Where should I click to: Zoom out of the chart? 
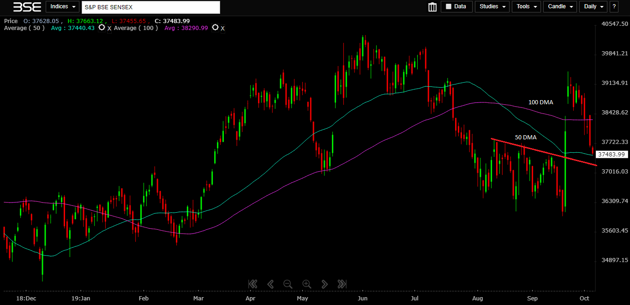(x=288, y=284)
